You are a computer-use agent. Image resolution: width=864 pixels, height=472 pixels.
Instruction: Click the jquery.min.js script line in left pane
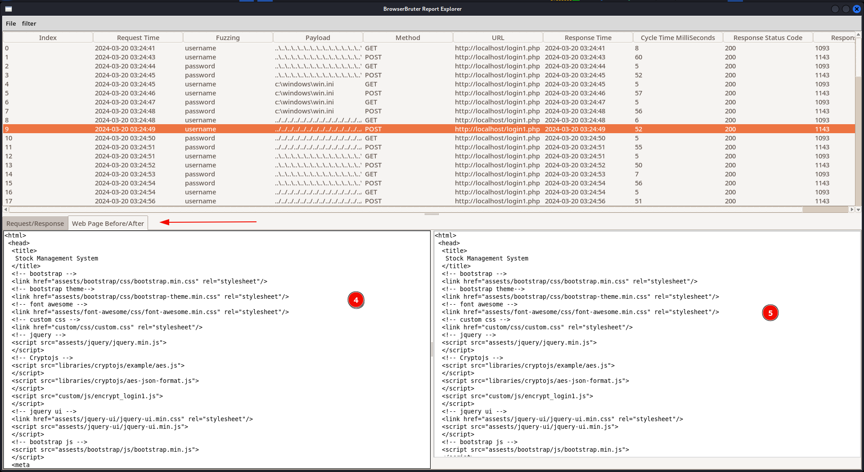click(x=89, y=342)
